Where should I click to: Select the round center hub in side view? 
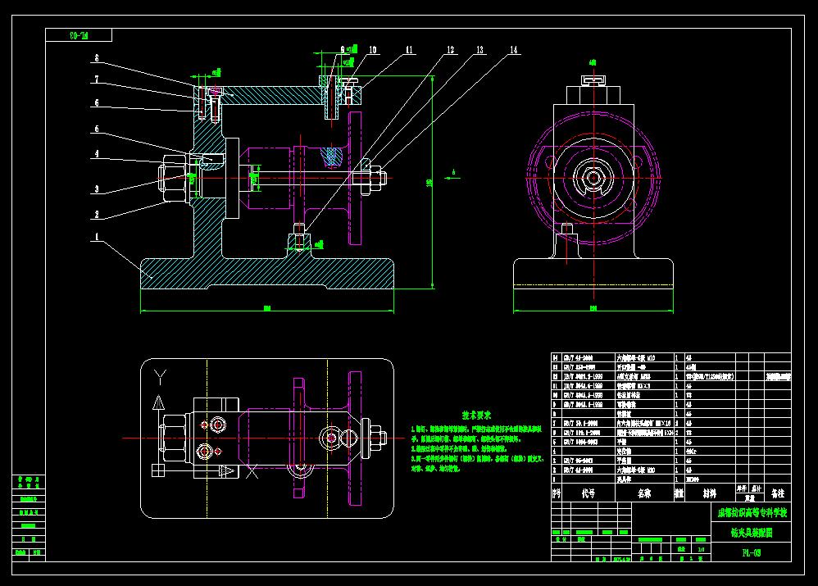click(593, 178)
